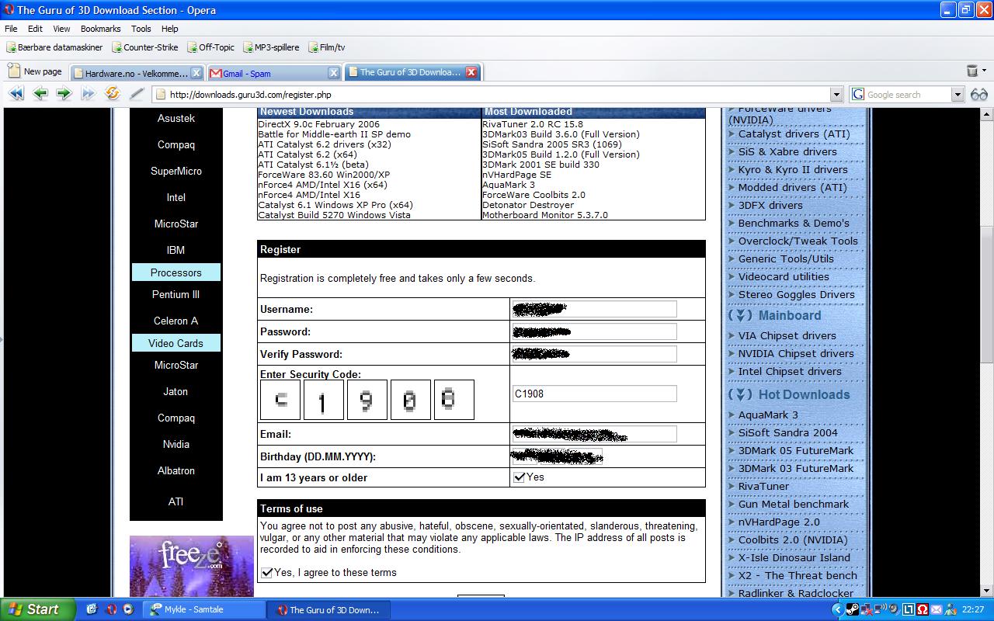Open the NVIDIA Chipset drivers link

796,354
